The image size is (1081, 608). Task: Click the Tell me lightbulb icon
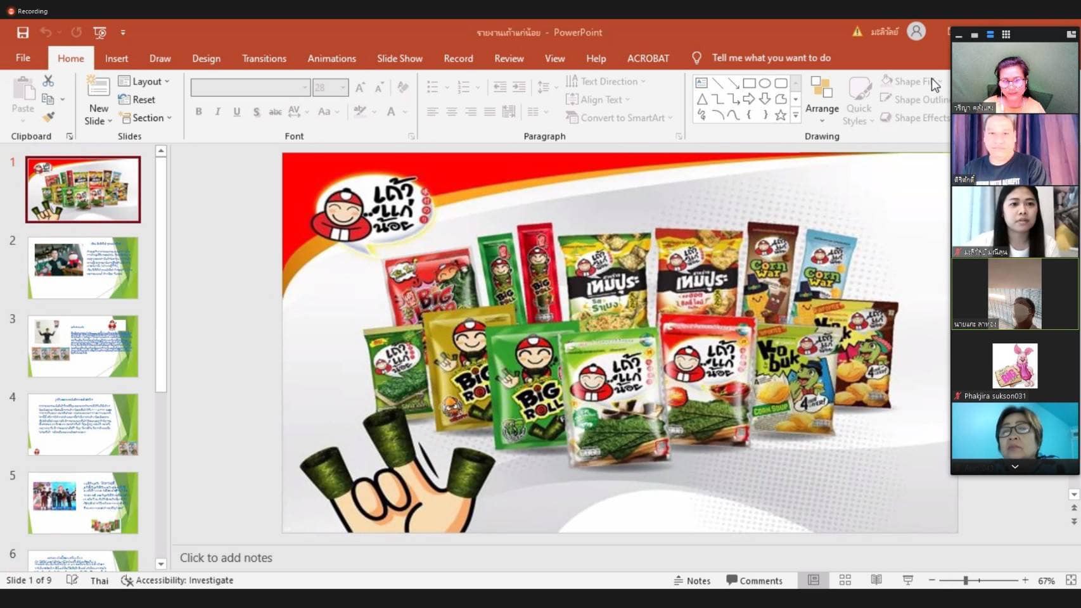coord(696,58)
